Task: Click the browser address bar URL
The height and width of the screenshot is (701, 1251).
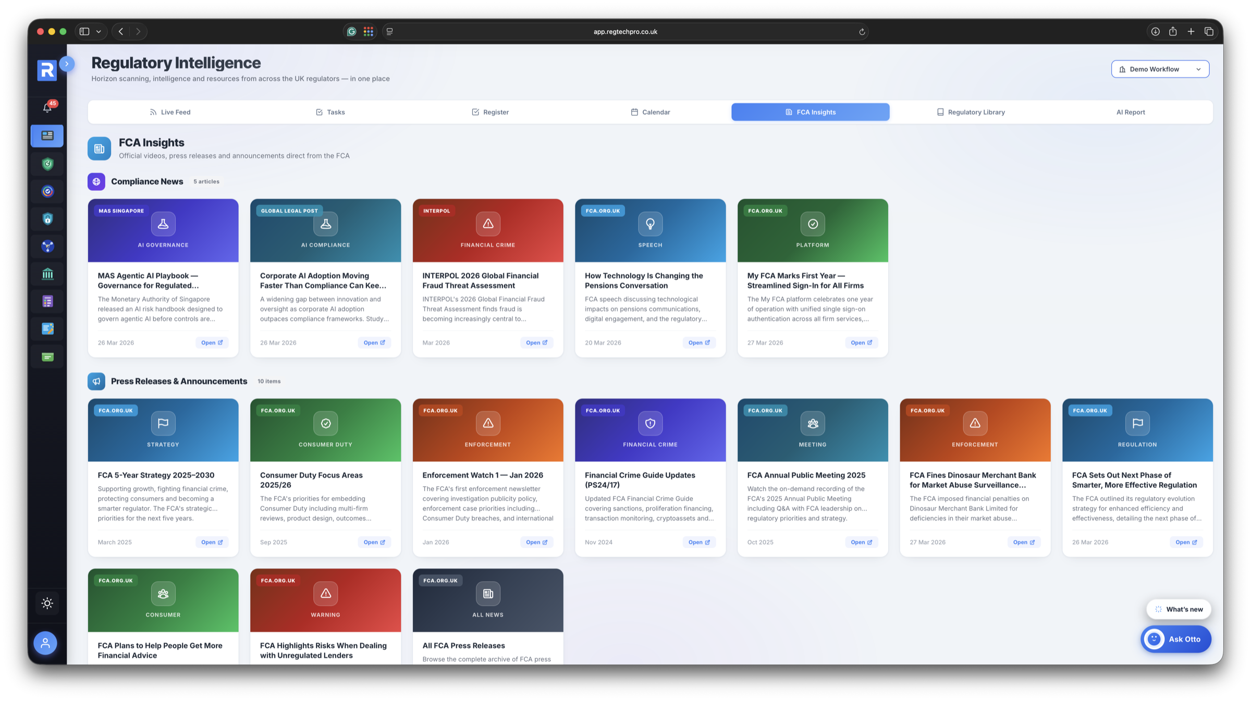Action: pyautogui.click(x=625, y=31)
